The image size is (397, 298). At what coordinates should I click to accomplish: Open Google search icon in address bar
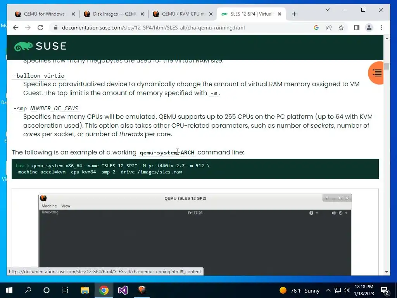click(316, 28)
